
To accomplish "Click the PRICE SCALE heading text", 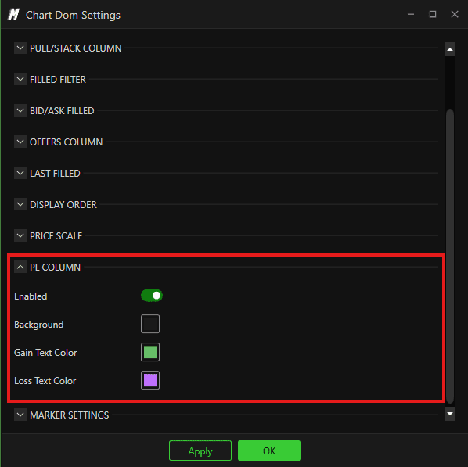I will coord(56,236).
